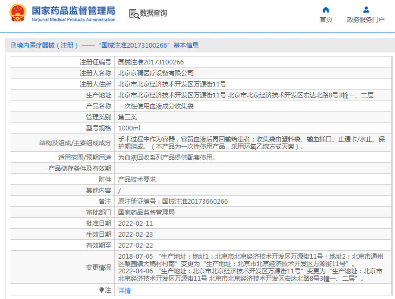Select 原注册证编号 remark text
This screenshot has height=299, width=395.
coord(173,202)
